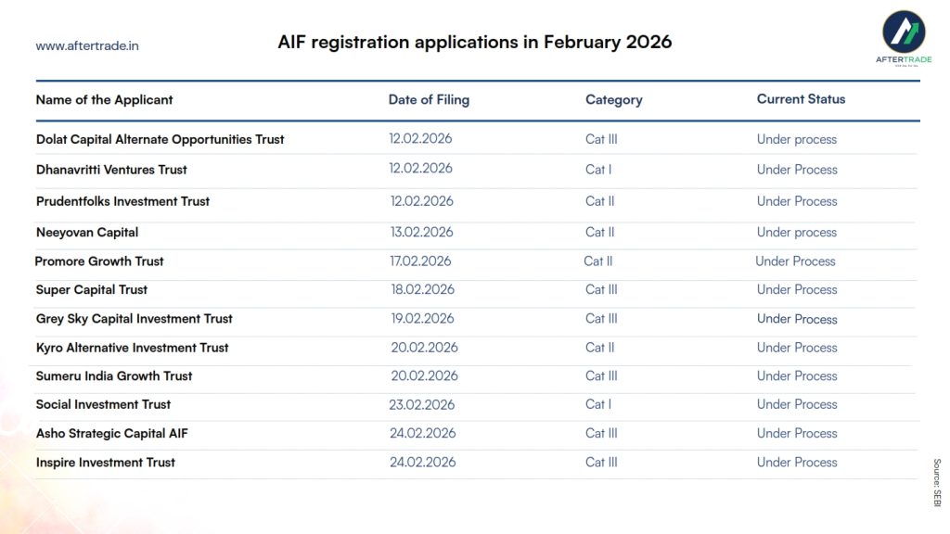Screen dimensions: 950x534
Task: Select Dolat Capital Alternate Opportunities Trust row
Action: tap(160, 139)
